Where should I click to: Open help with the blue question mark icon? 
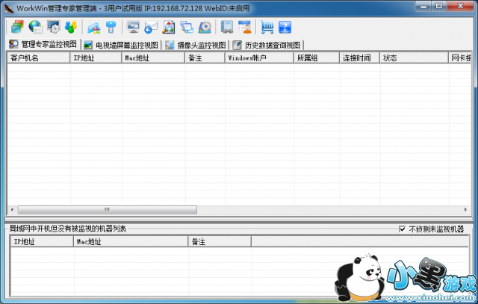285,27
